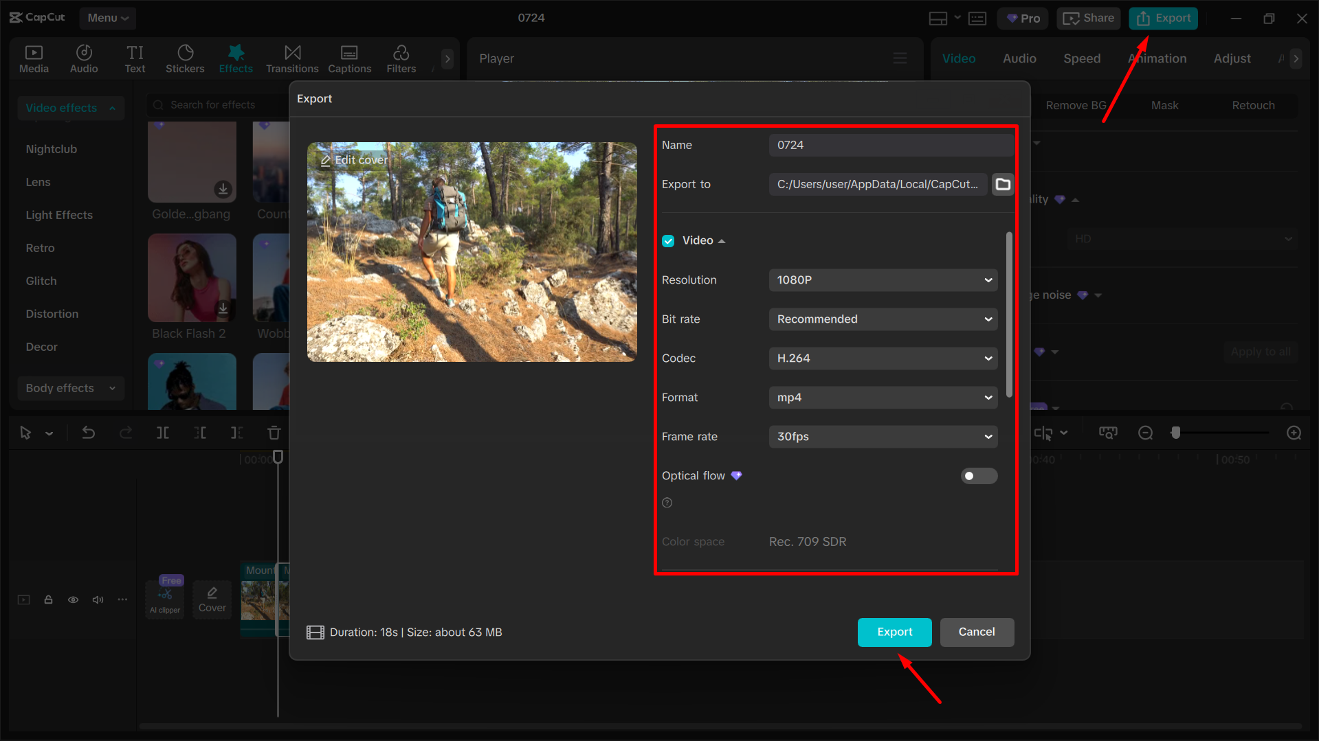This screenshot has height=741, width=1319.
Task: Click the Export button in the dialog
Action: [894, 632]
